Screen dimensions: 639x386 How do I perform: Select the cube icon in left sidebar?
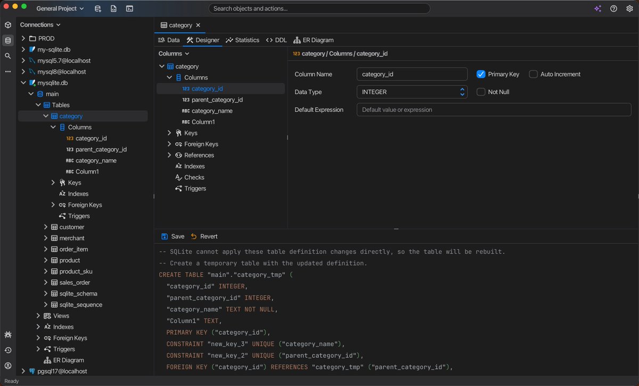coord(8,25)
